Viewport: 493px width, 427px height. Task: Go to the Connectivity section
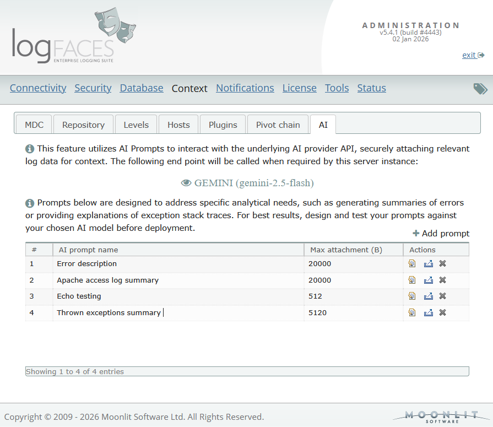[38, 88]
